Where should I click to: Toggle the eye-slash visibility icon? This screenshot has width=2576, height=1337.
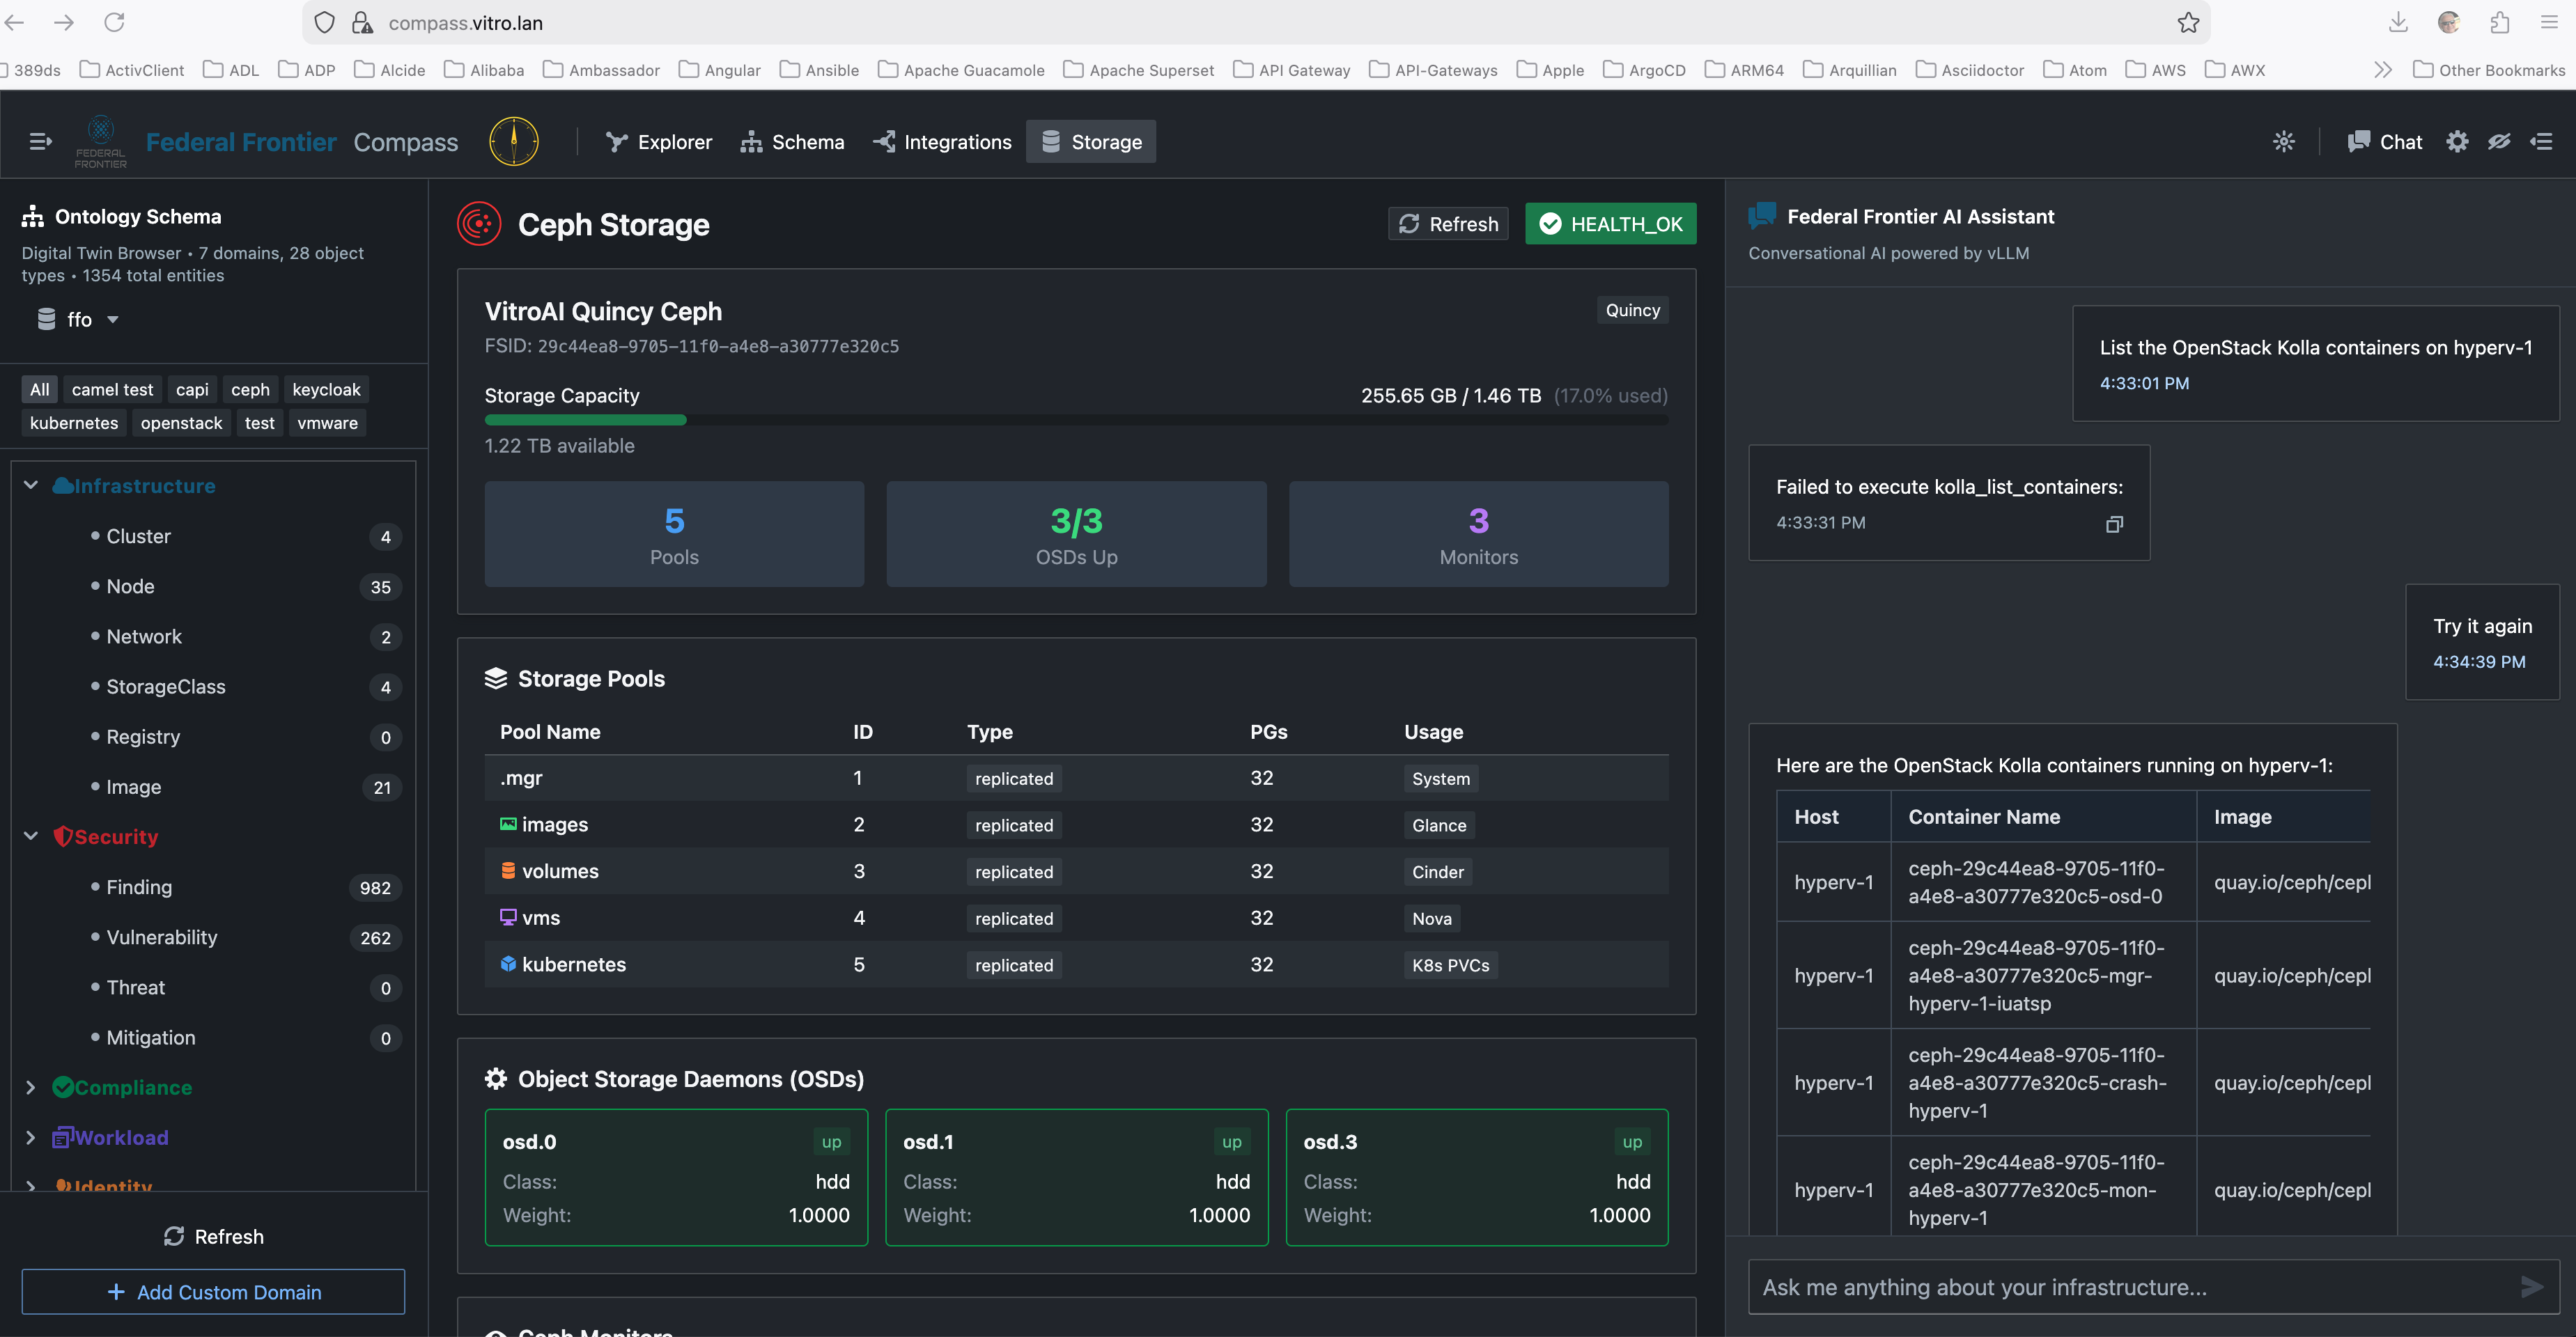click(2499, 142)
